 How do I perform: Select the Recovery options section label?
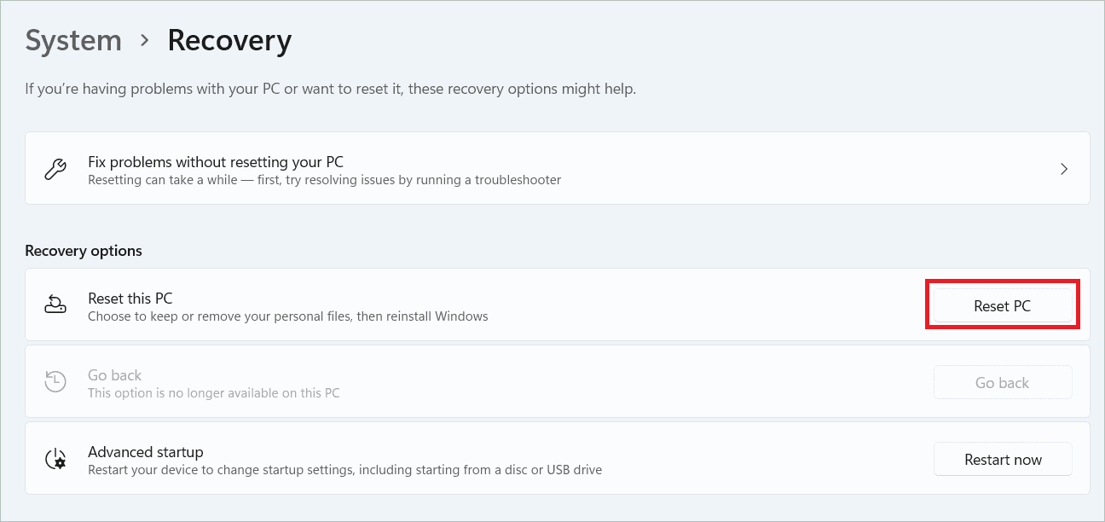tap(83, 250)
